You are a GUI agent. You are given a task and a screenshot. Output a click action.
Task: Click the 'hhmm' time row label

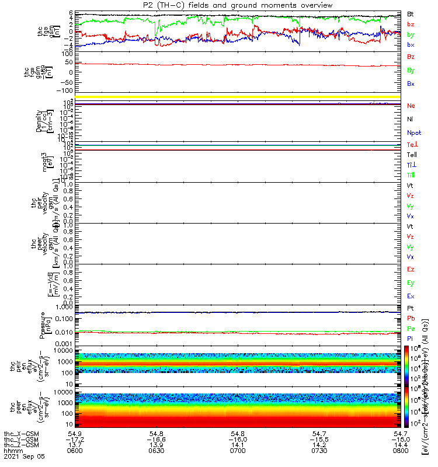pos(13,451)
